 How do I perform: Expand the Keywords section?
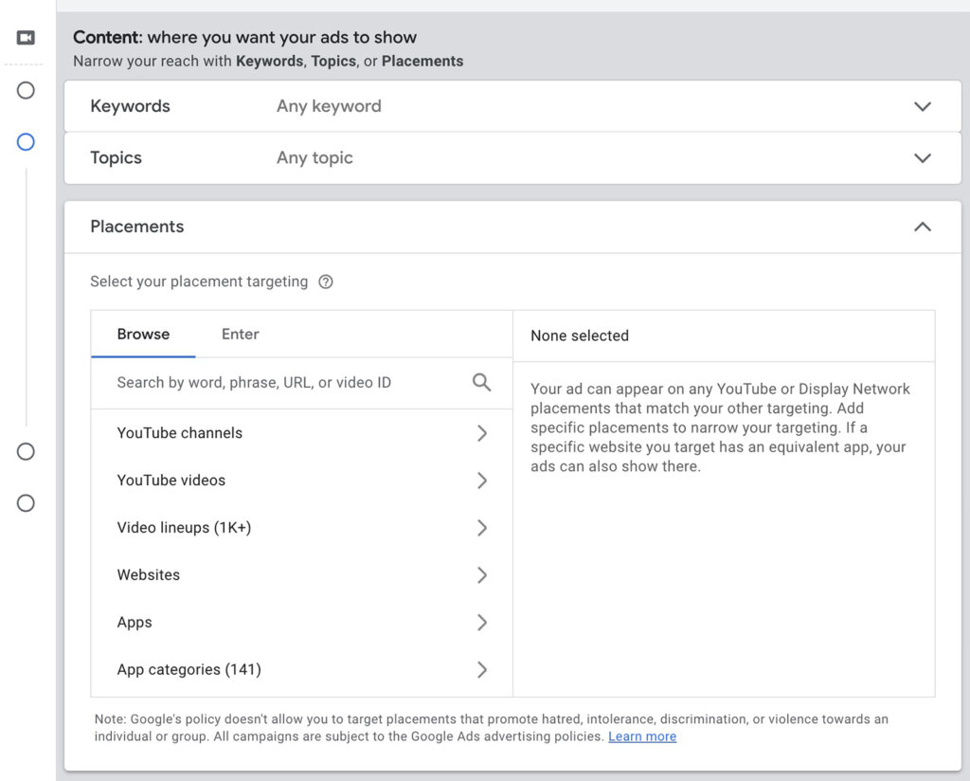[923, 106]
